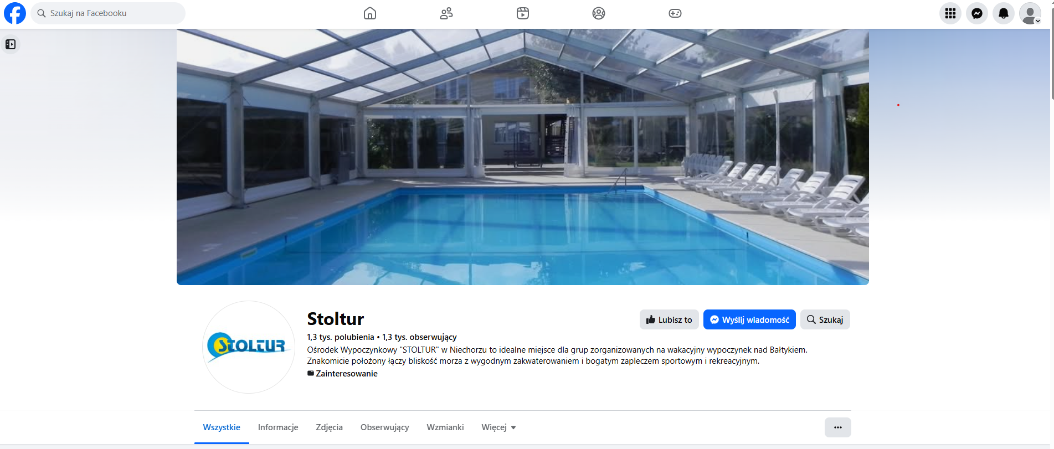
Task: Click the 'Szukaj' page search button
Action: pos(825,319)
